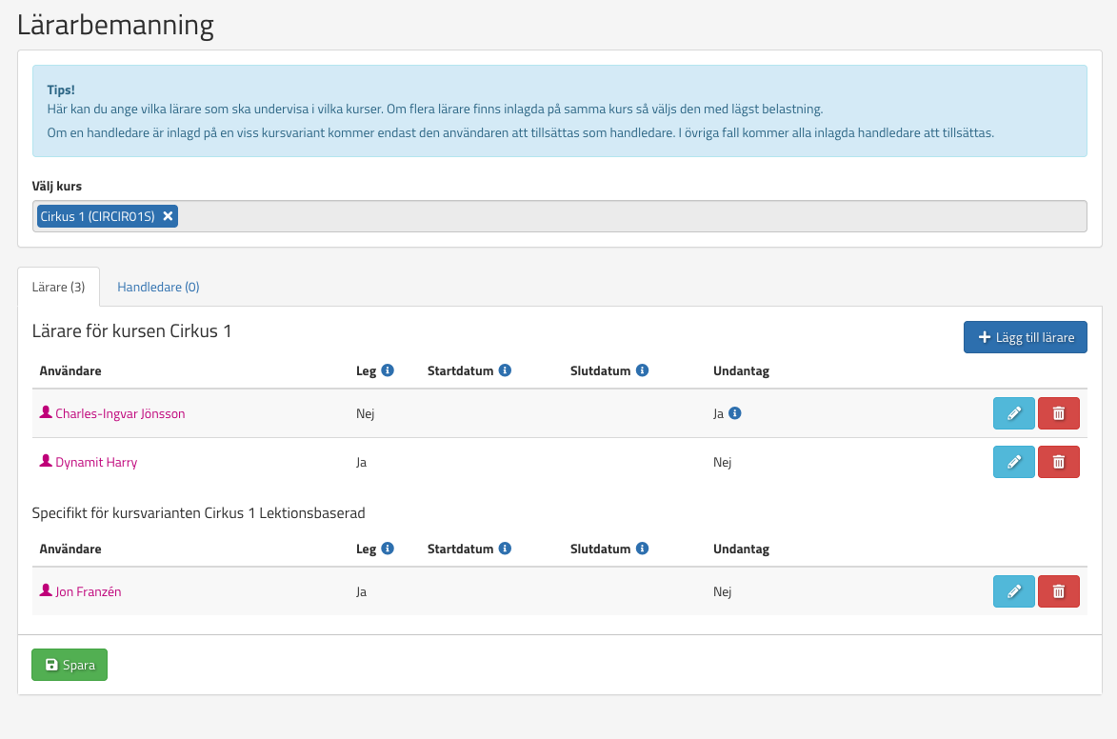This screenshot has height=739, width=1117.
Task: Open Charles-Ingvar Jönsson user link
Action: [120, 413]
